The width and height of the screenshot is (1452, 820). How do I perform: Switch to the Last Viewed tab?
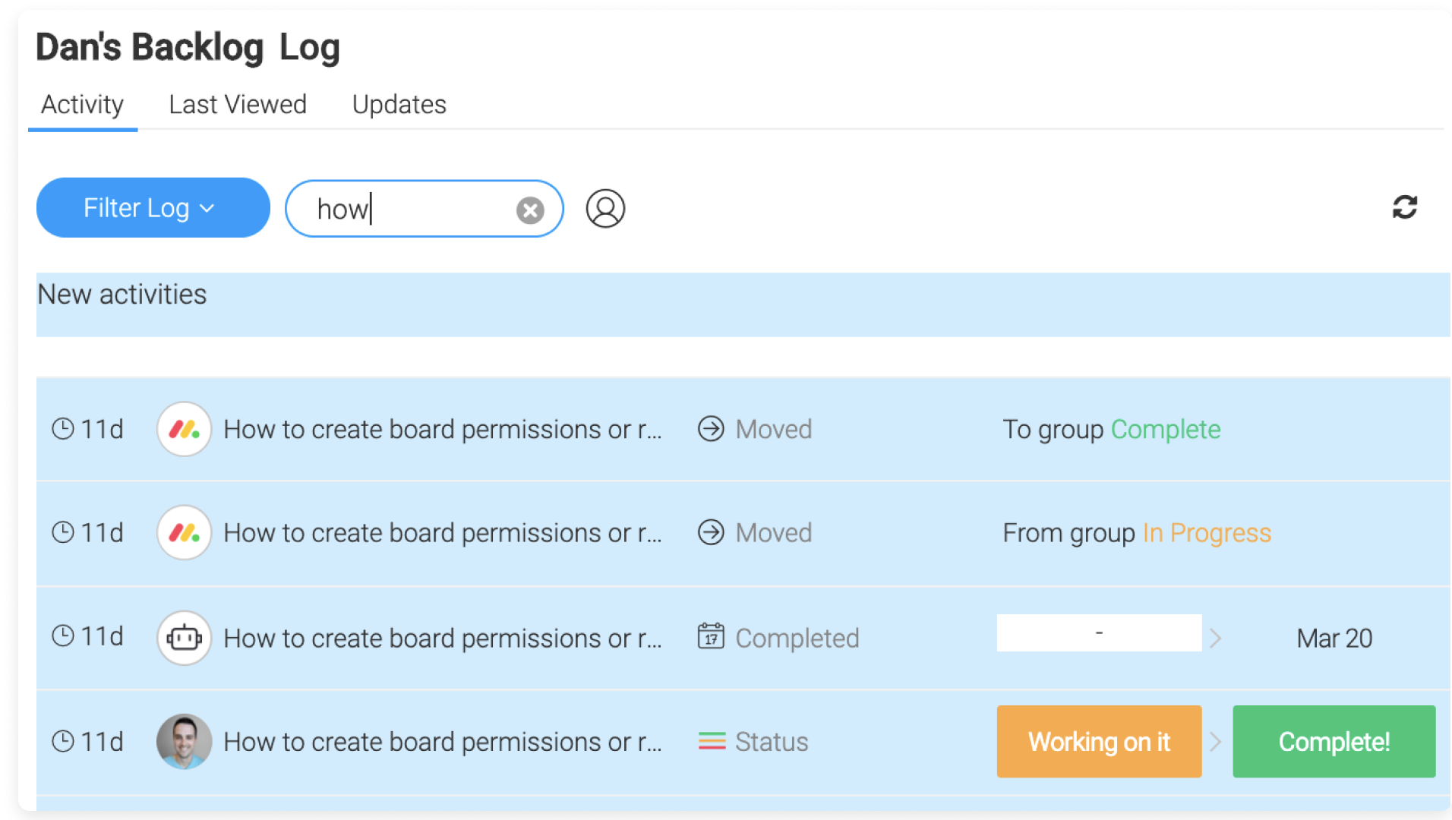click(x=238, y=105)
